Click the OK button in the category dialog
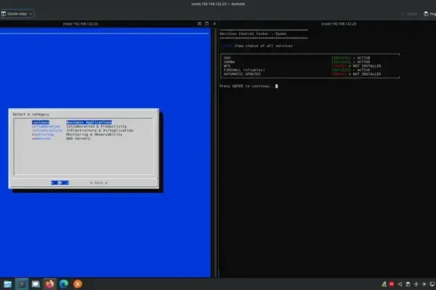The width and height of the screenshot is (436, 290). tap(60, 183)
